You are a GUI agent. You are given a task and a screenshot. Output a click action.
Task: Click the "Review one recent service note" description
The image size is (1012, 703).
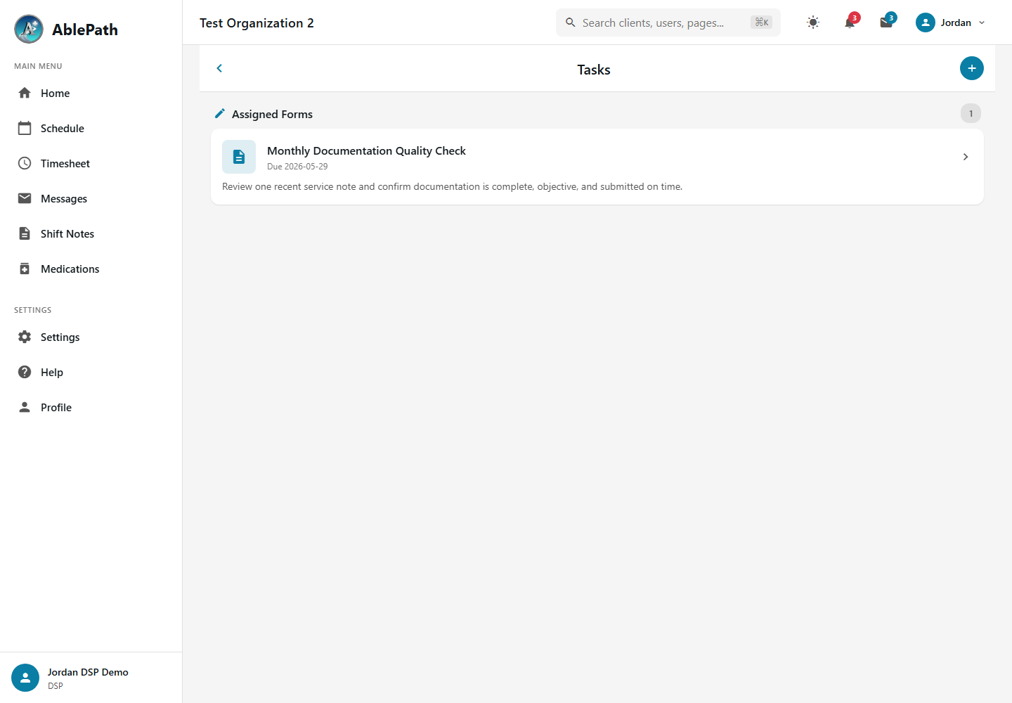452,186
